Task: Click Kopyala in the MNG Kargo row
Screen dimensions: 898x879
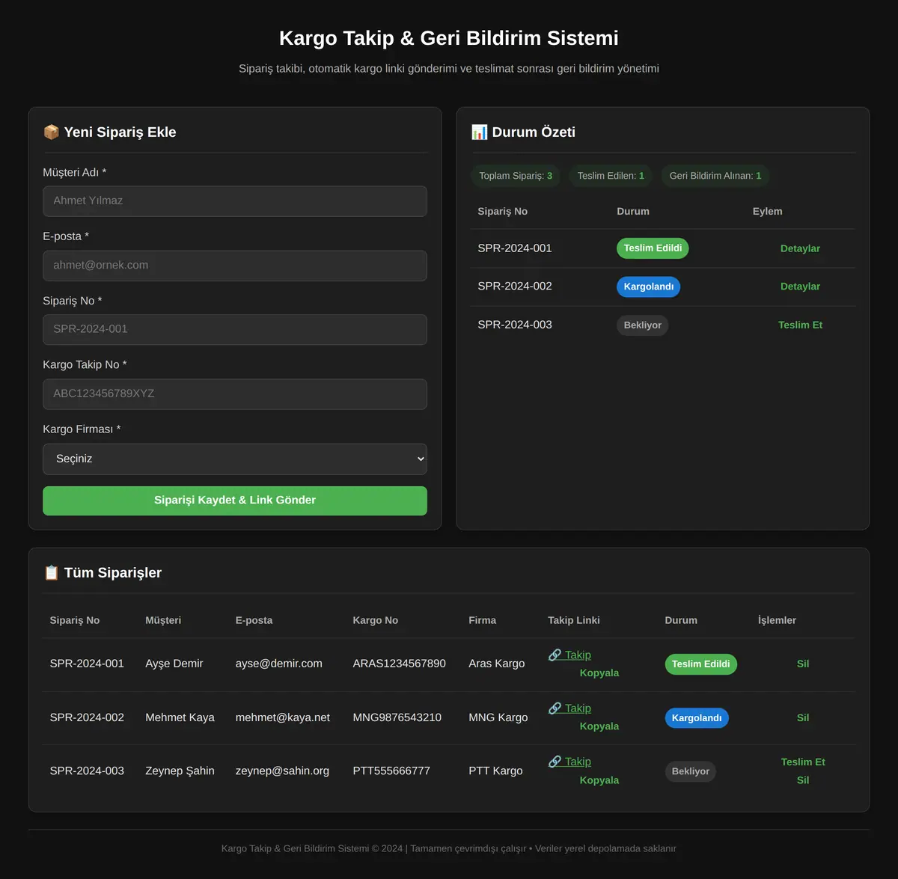Action: (x=599, y=726)
